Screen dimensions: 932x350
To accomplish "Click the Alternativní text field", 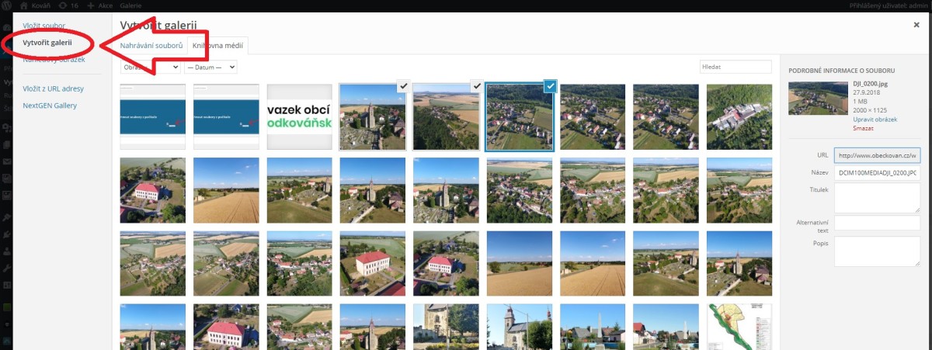I will tap(877, 223).
